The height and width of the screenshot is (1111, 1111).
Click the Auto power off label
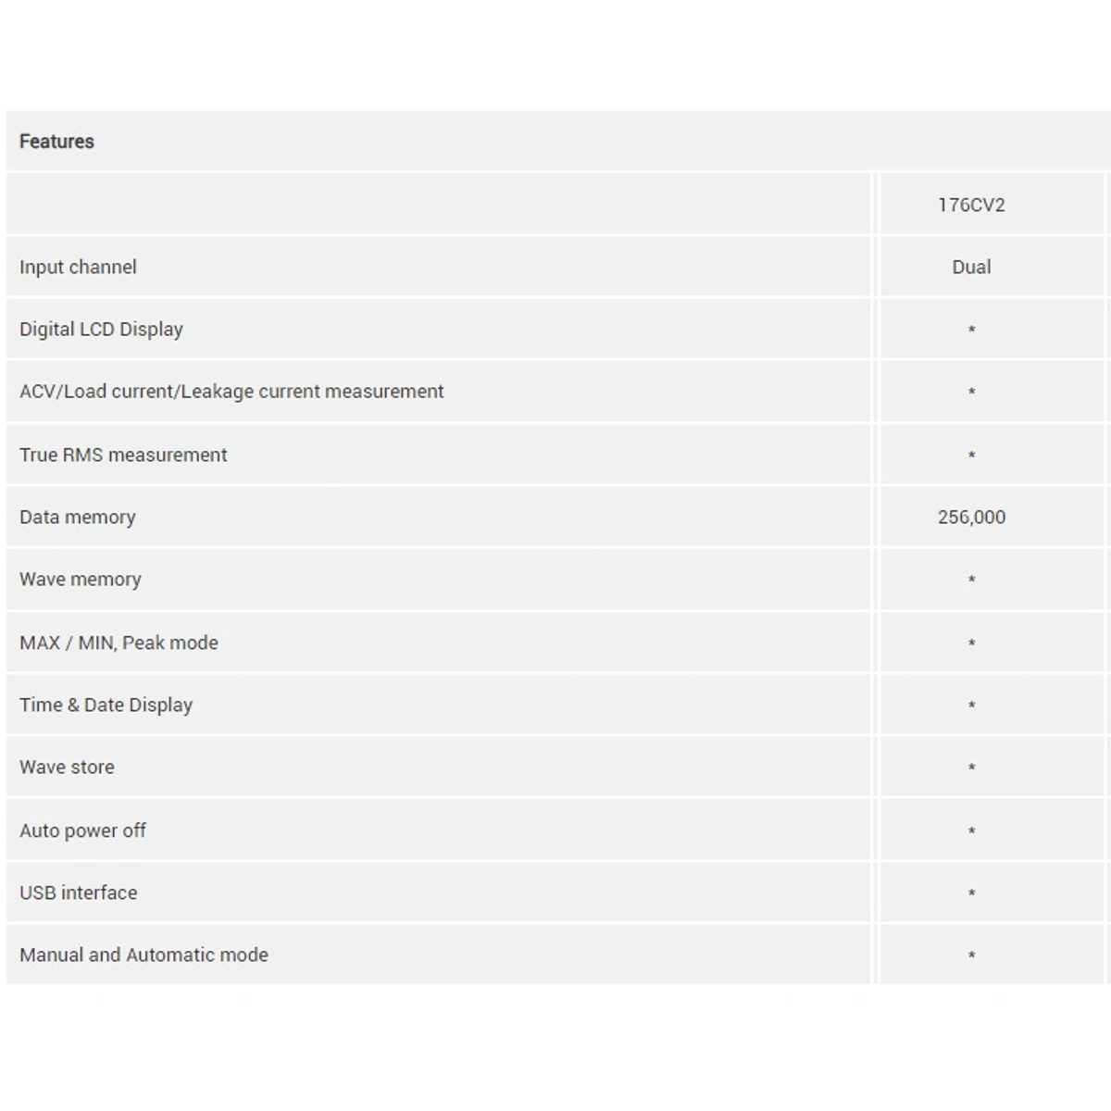click(82, 830)
